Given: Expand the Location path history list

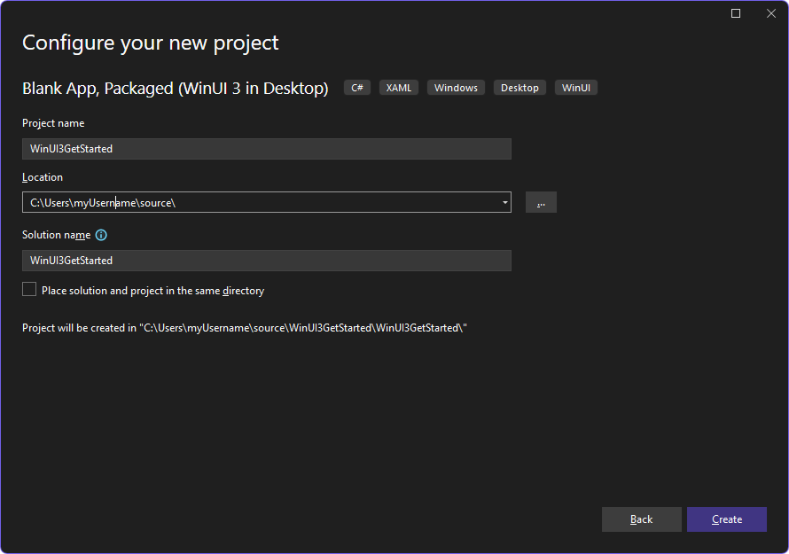Looking at the screenshot, I should point(504,202).
